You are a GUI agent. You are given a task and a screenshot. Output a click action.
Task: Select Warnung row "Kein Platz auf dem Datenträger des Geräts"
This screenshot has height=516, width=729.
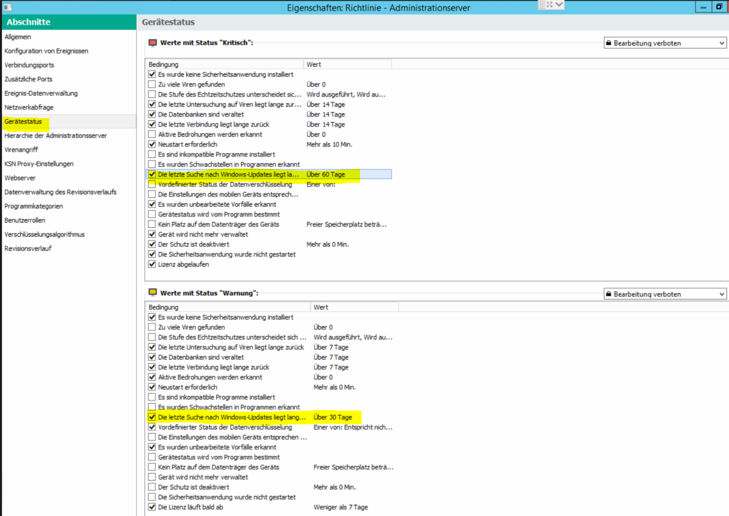pos(218,467)
